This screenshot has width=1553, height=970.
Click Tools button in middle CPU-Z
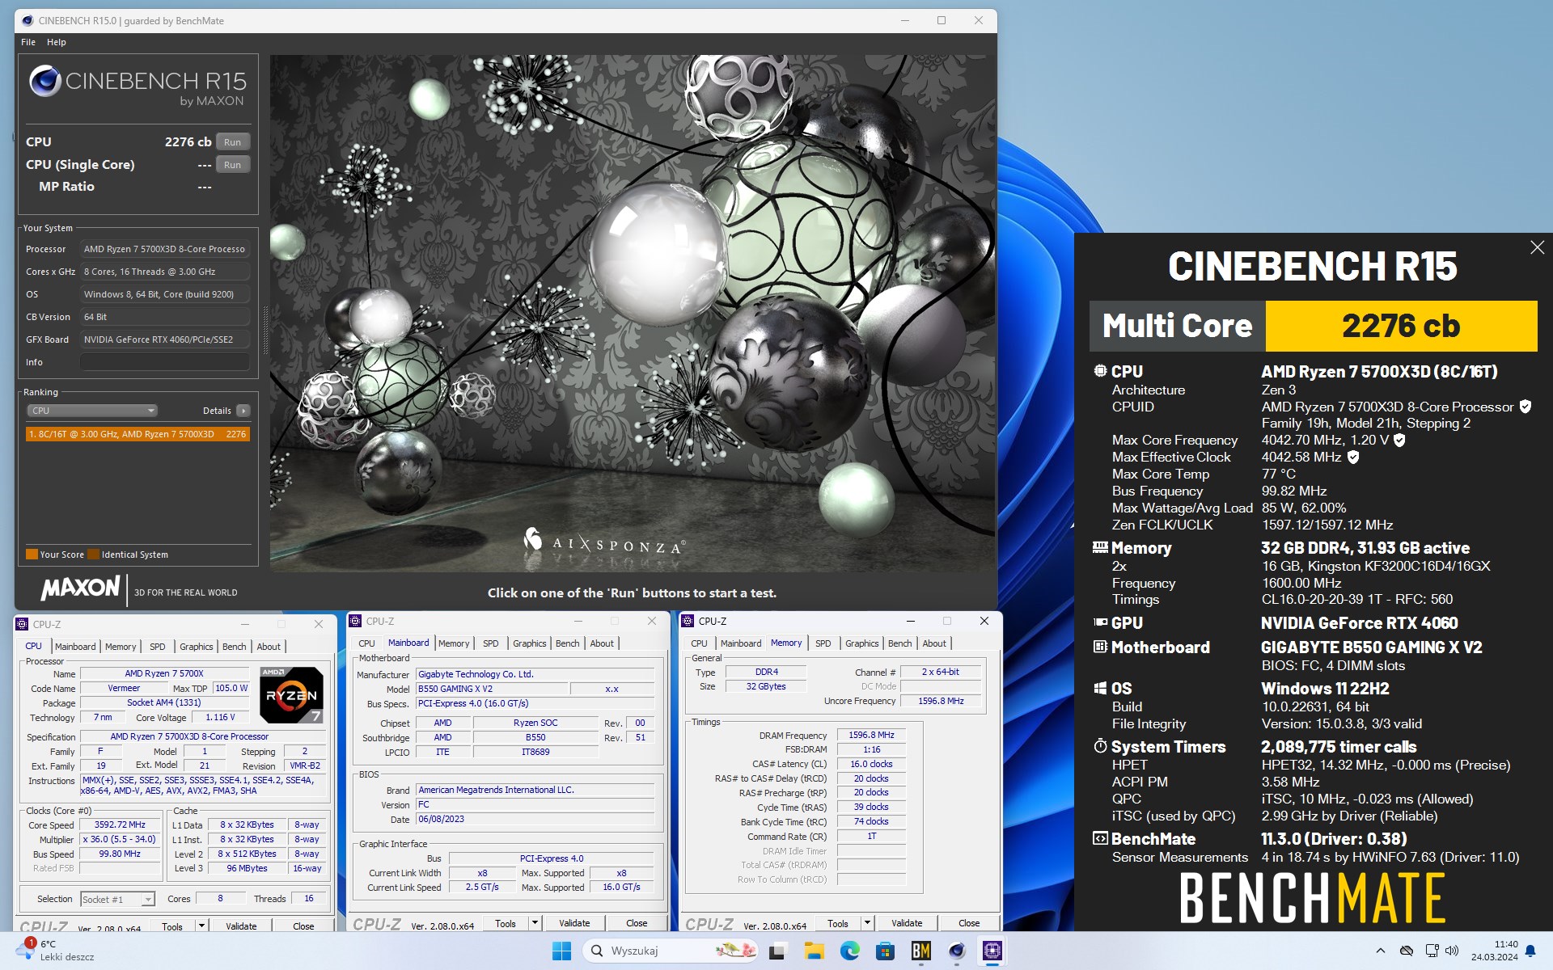click(506, 923)
